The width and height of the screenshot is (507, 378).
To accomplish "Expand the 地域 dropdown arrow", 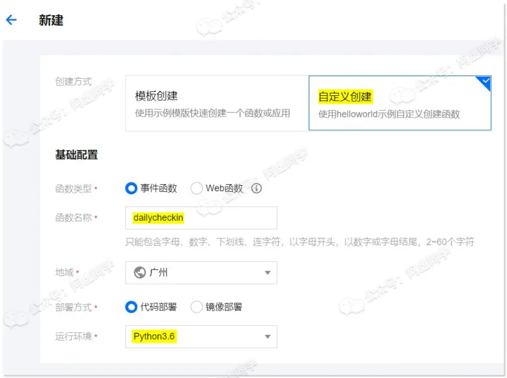I will 267,273.
